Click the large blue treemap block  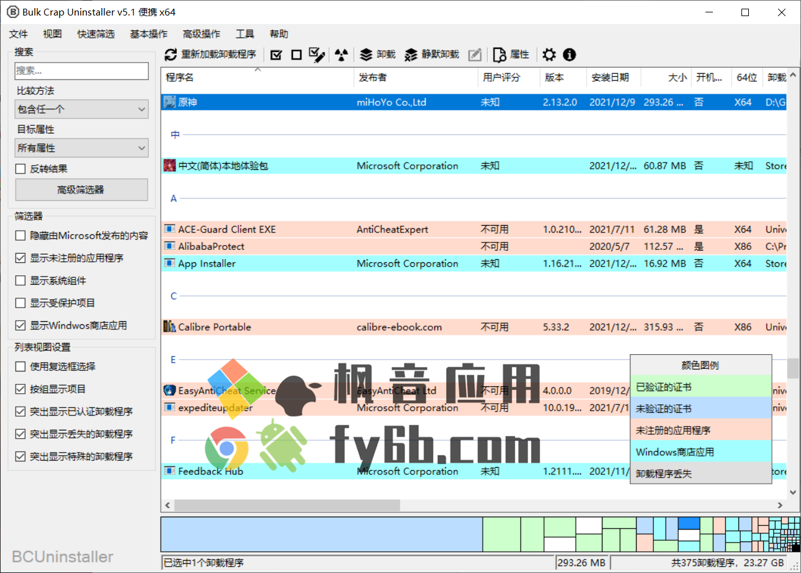coord(321,535)
